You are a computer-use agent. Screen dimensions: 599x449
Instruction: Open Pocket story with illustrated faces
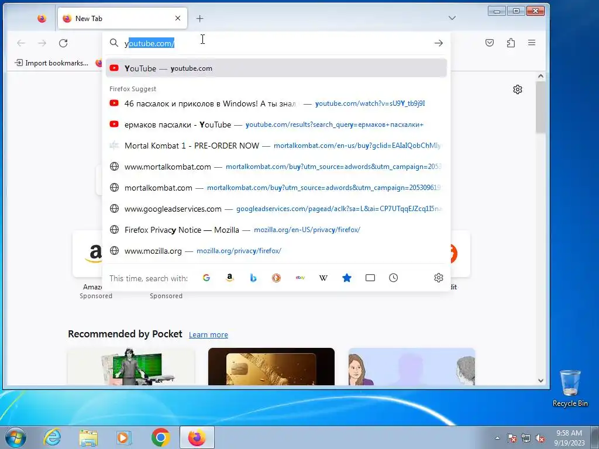pos(412,367)
